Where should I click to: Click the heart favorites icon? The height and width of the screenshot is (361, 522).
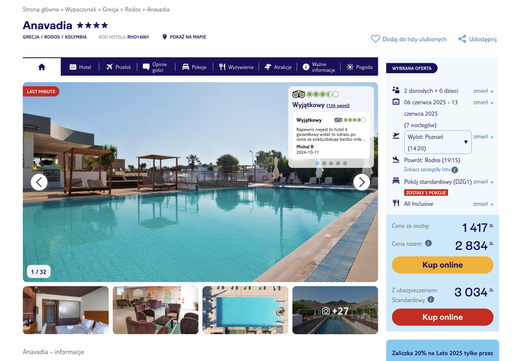tap(375, 39)
